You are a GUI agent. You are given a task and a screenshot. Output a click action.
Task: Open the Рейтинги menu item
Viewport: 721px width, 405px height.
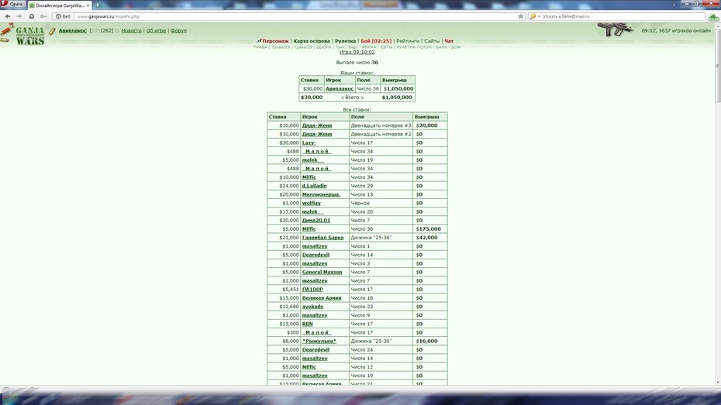pos(408,41)
